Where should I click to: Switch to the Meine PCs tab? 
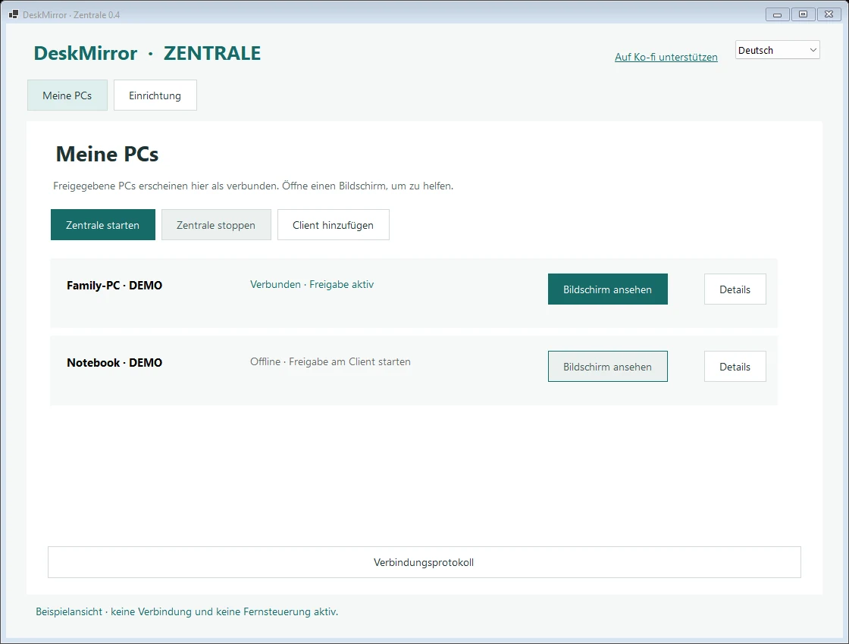67,95
